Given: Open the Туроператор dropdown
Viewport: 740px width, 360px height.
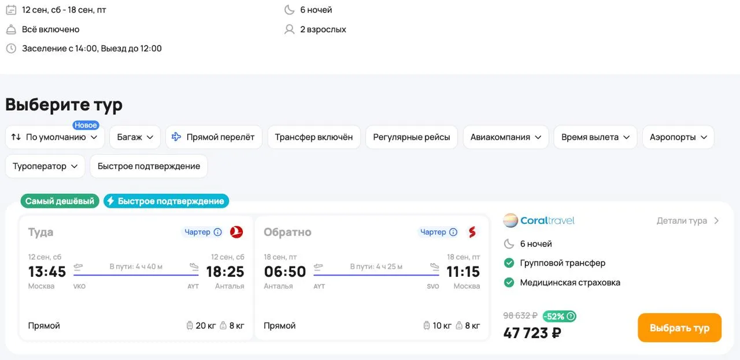Looking at the screenshot, I should point(45,166).
